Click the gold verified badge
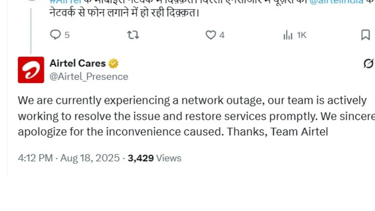The width and height of the screenshot is (375, 211). (113, 63)
